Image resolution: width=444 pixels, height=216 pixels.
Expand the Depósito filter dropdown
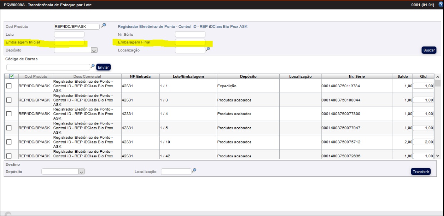(x=94, y=50)
